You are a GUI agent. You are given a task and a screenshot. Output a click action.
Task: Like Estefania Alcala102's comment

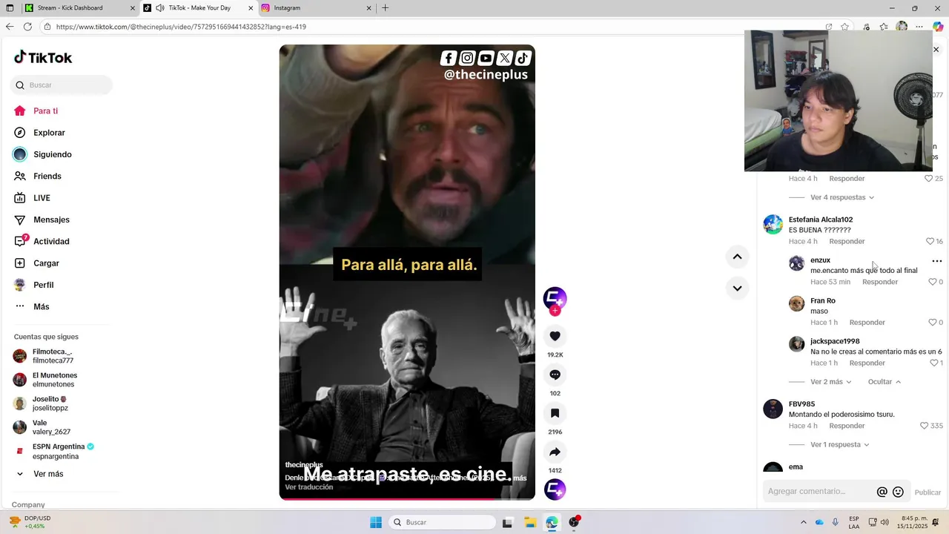(x=930, y=241)
